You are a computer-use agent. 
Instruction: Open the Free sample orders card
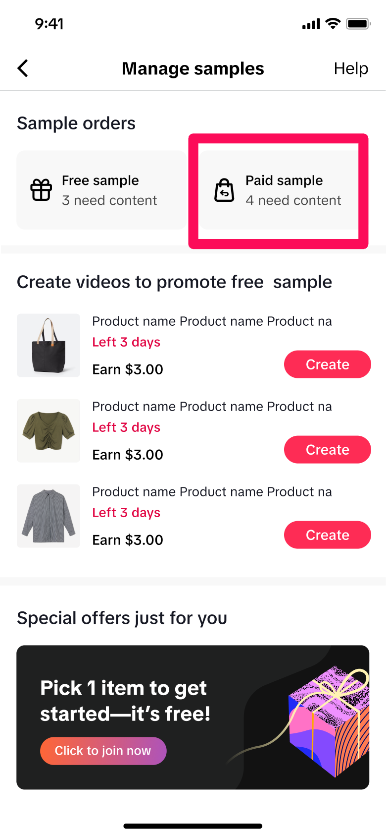pos(101,190)
